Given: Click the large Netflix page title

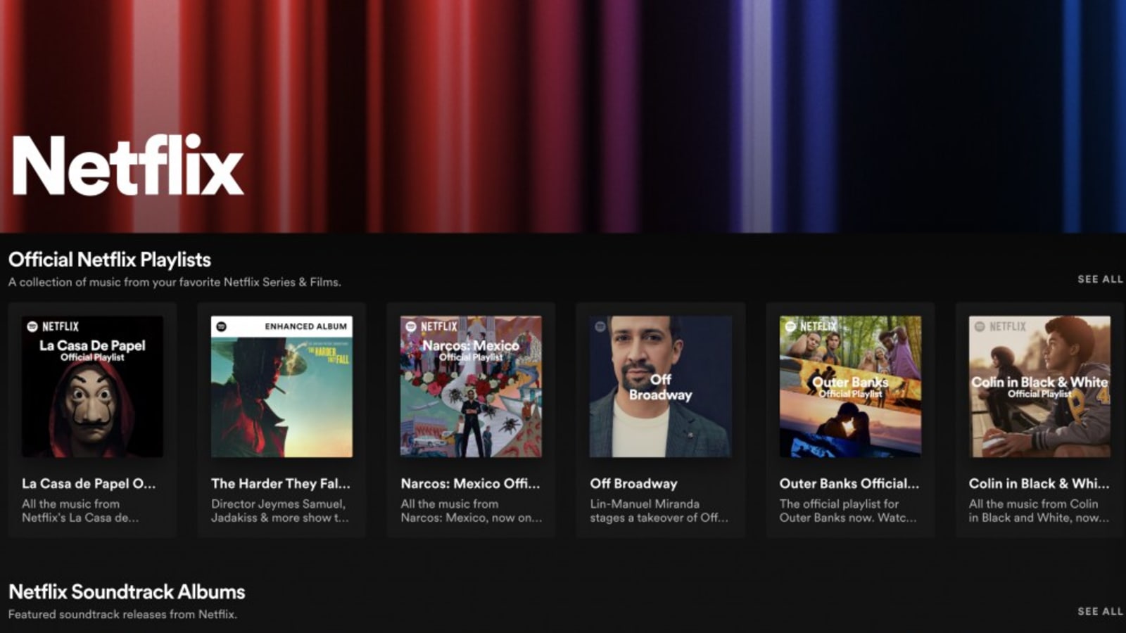Looking at the screenshot, I should (x=127, y=166).
